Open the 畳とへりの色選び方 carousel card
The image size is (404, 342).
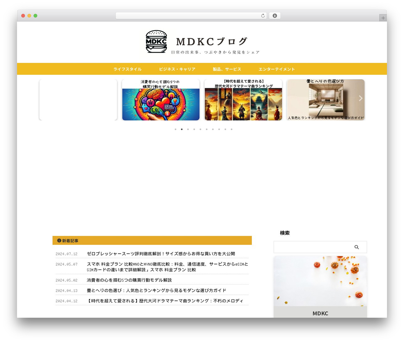[x=326, y=100]
